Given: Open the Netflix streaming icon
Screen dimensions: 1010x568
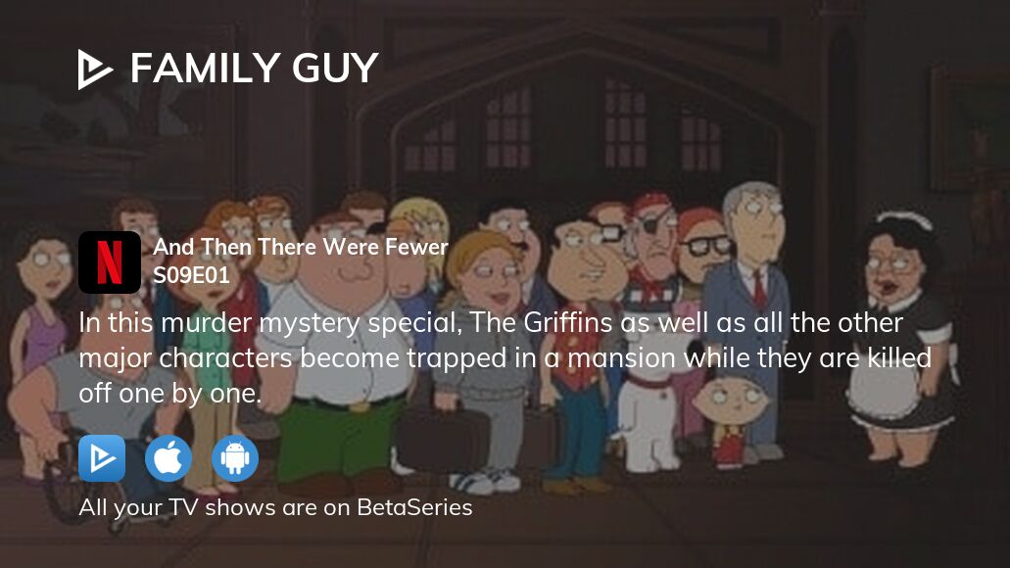Looking at the screenshot, I should pos(110,262).
